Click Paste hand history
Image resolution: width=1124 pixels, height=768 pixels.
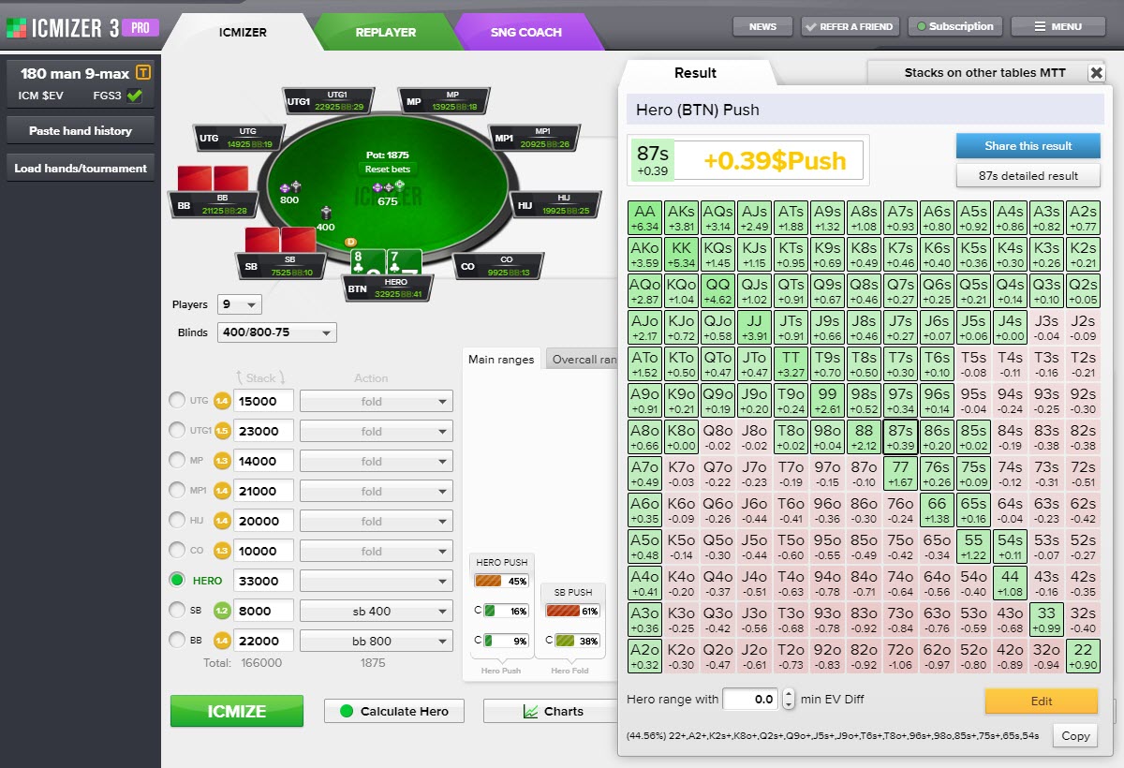[81, 131]
